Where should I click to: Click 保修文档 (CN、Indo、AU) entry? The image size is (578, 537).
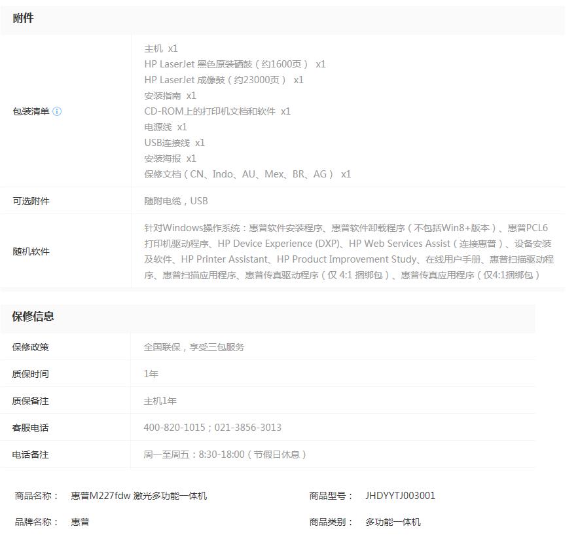[x=247, y=174]
